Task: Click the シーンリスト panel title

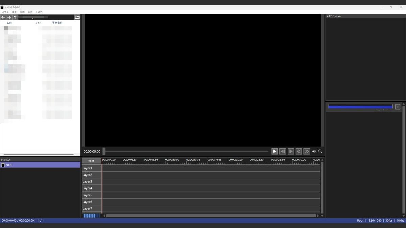Action: tap(6, 160)
